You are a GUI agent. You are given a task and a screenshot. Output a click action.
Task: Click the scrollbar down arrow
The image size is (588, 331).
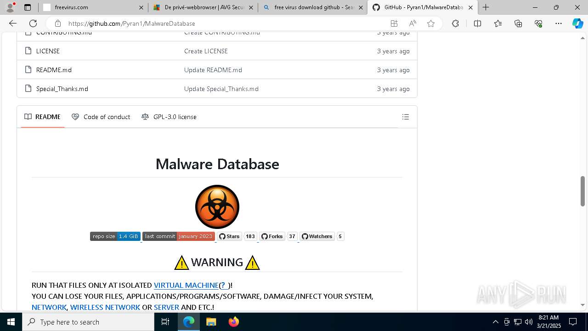pyautogui.click(x=582, y=305)
